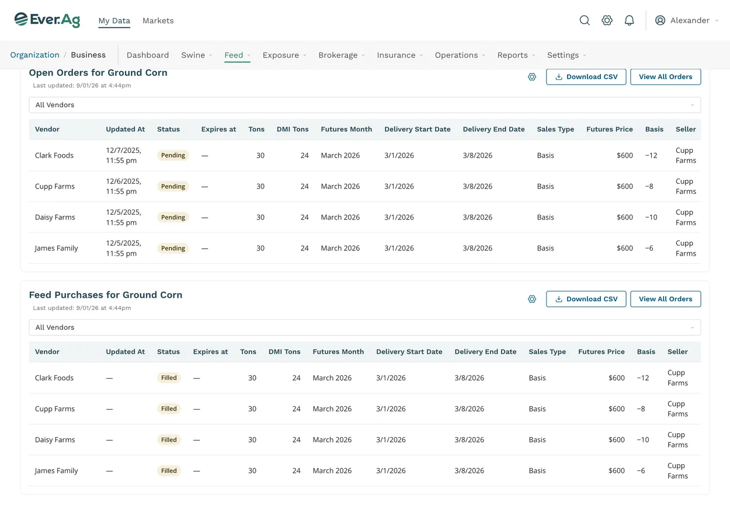
Task: Expand the Swine menu
Action: click(197, 55)
